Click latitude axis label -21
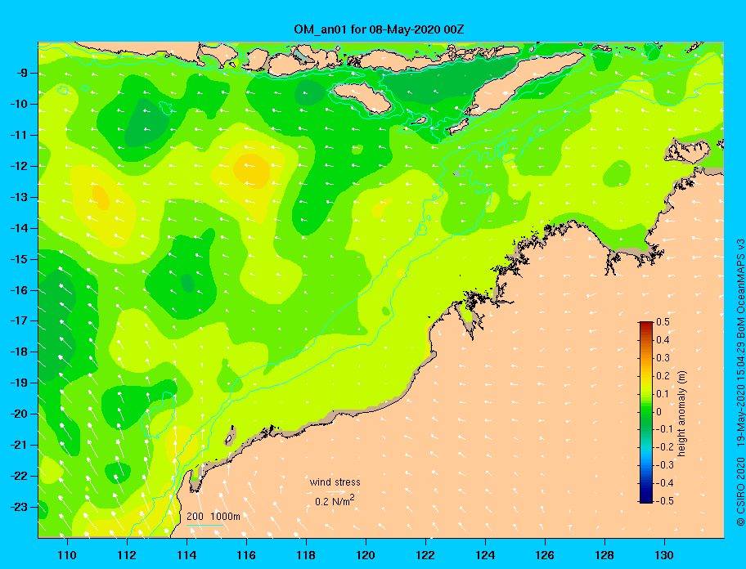This screenshot has width=746, height=569. tap(19, 445)
